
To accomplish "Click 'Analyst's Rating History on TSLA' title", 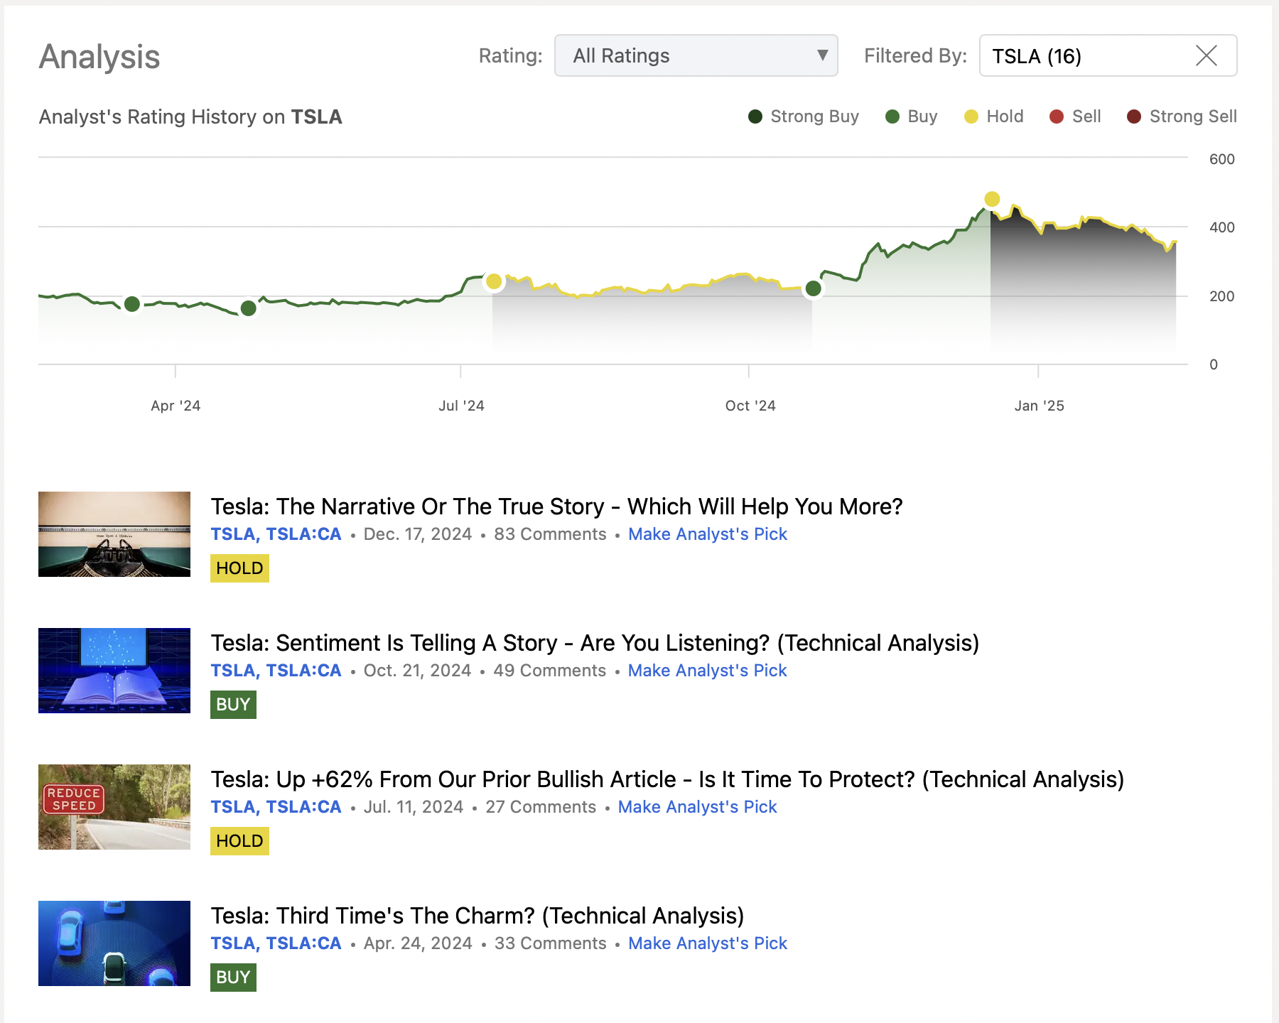I will click(x=190, y=117).
